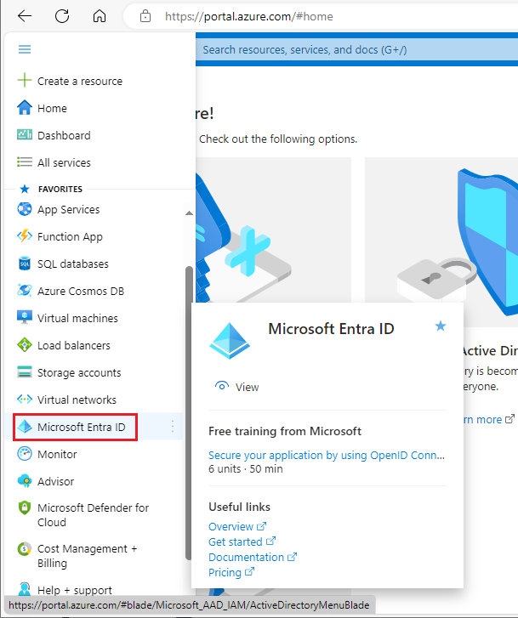Click the large Entra ID pyramid logo
Image resolution: width=518 pixels, height=618 pixels.
pos(230,341)
